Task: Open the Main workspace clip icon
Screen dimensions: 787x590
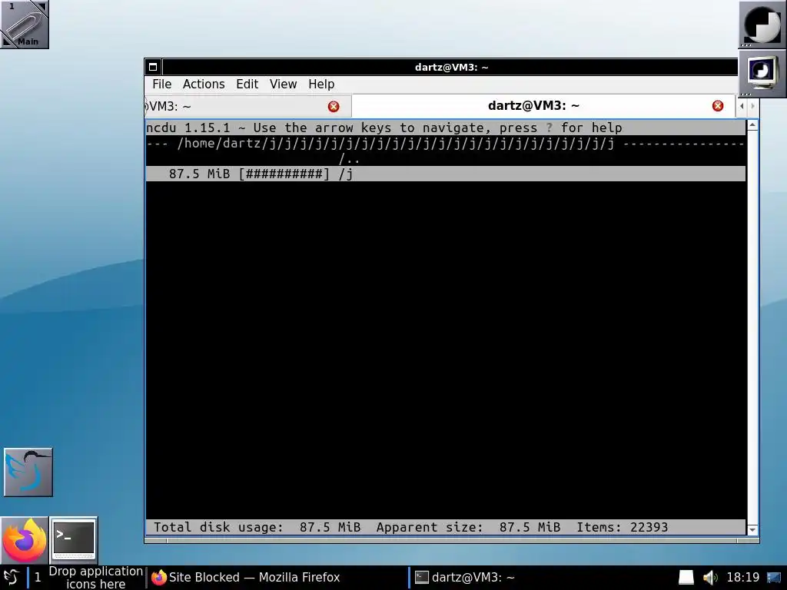Action: [24, 24]
